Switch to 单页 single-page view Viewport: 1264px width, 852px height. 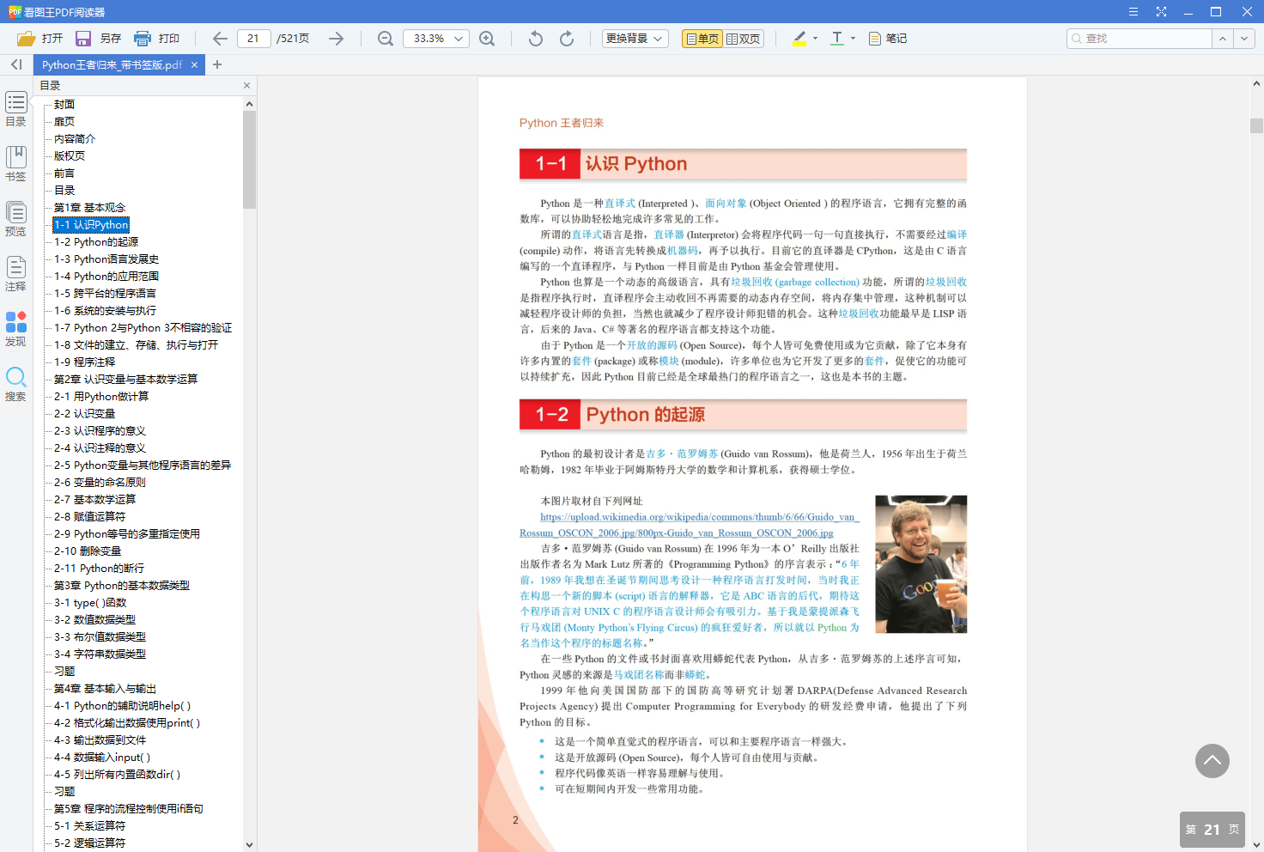[x=702, y=39]
